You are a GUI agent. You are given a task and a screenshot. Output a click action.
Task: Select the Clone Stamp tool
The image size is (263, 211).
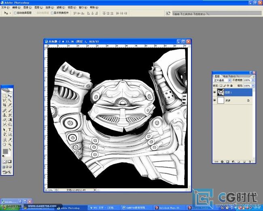(x=4, y=115)
